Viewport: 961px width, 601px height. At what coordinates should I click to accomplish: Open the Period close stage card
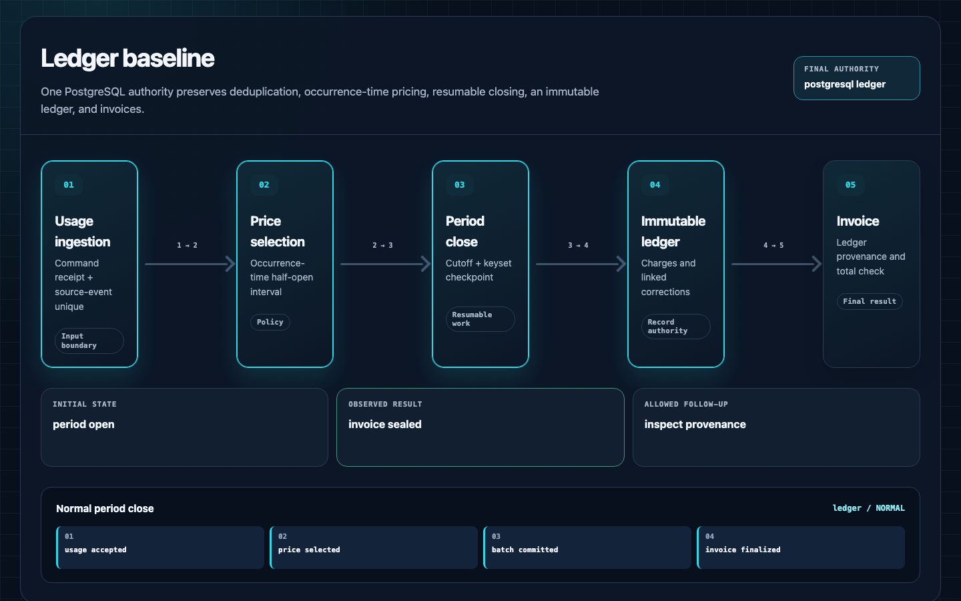click(480, 264)
